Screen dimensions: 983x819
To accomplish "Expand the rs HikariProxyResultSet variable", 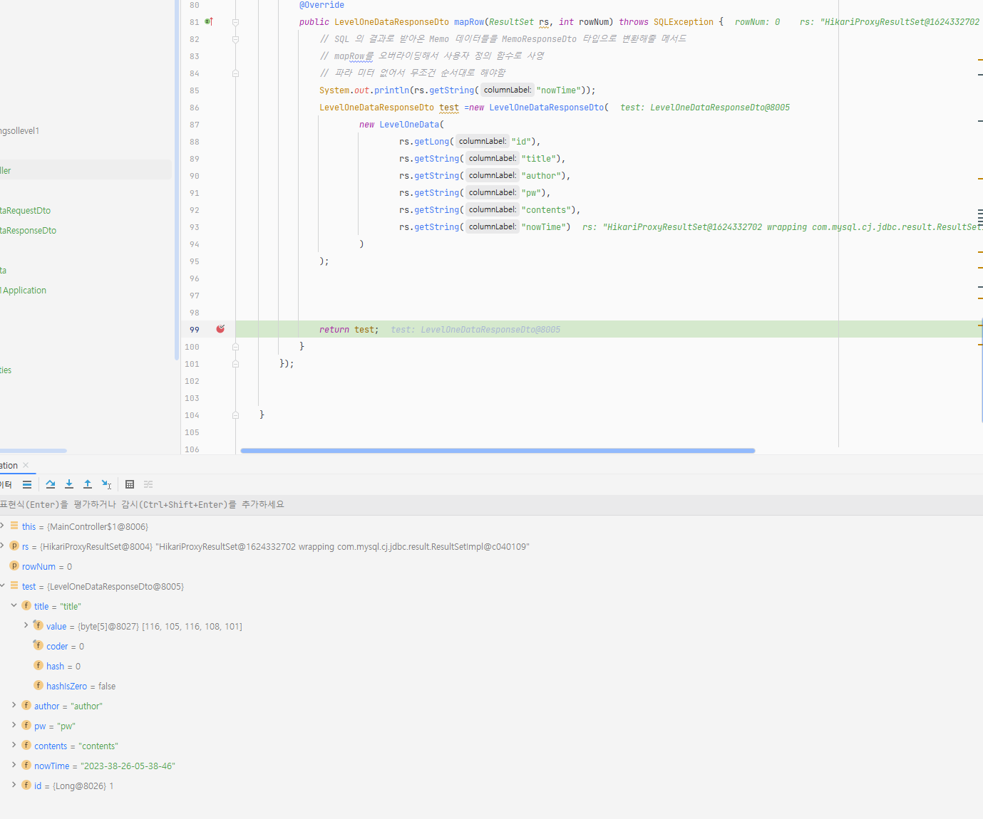I will 3,546.
